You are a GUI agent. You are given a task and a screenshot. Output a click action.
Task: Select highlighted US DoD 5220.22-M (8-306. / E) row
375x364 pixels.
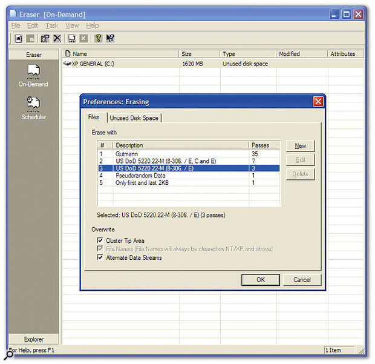point(189,168)
